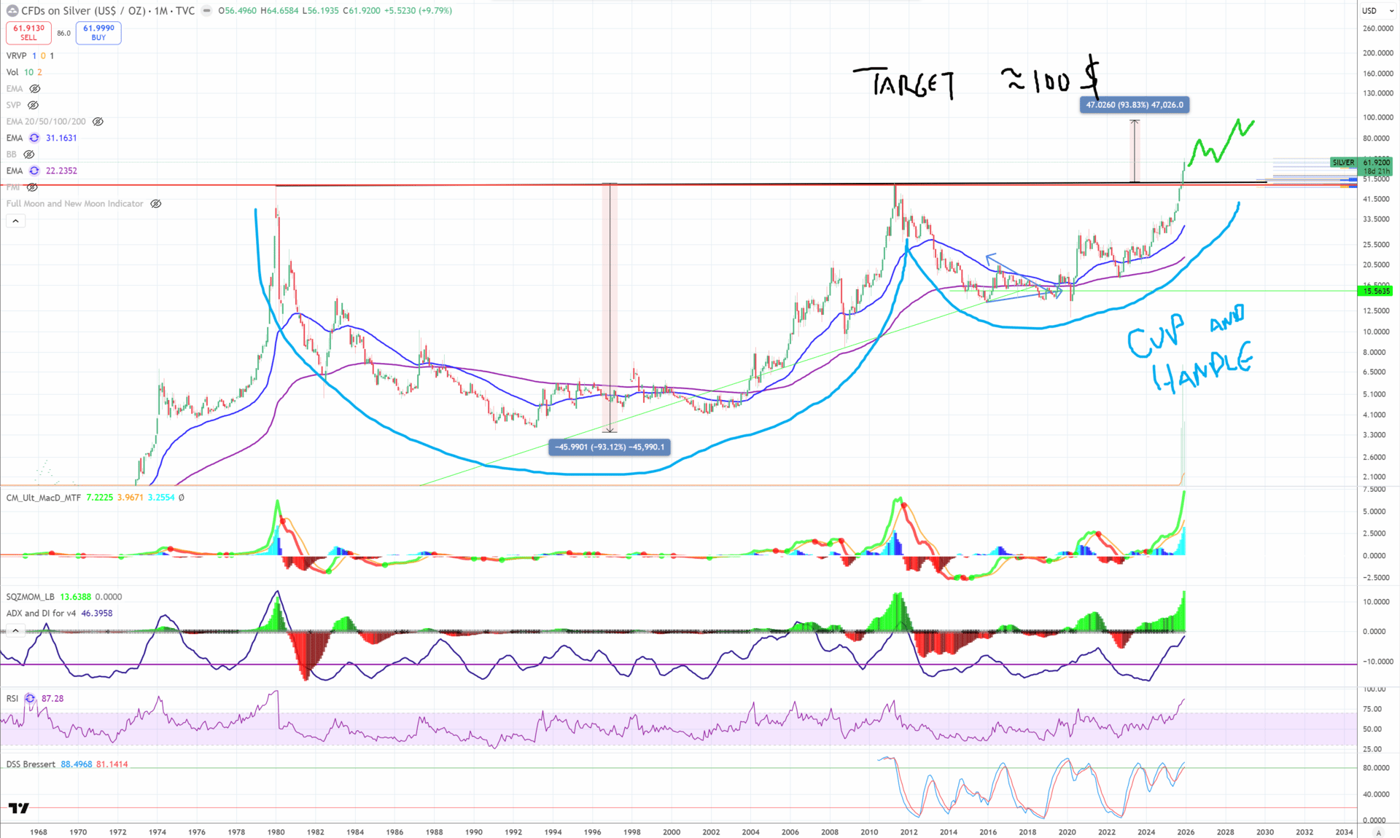Image resolution: width=1400 pixels, height=838 pixels.
Task: Click the BUY 61.9990 button
Action: pyautogui.click(x=98, y=33)
